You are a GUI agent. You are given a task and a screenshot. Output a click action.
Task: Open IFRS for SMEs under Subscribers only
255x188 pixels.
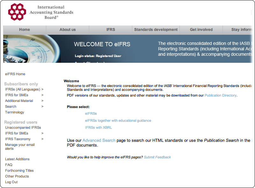(17, 95)
